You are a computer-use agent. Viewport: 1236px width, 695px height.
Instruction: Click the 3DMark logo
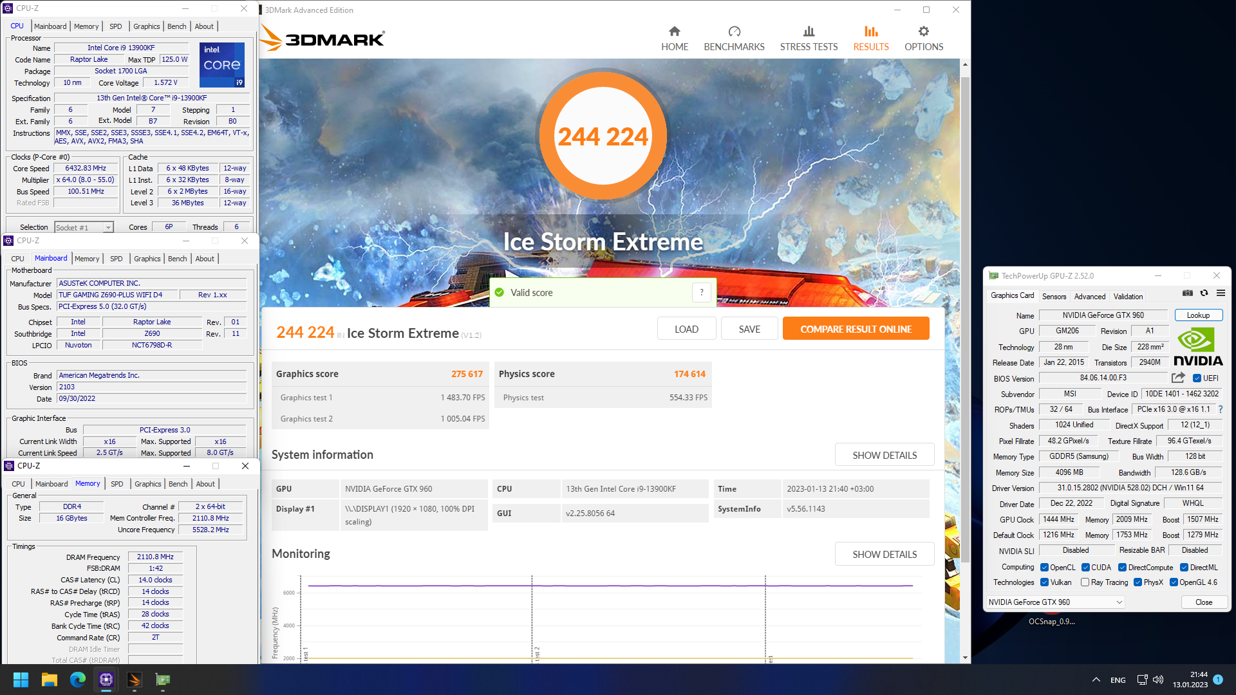(322, 39)
